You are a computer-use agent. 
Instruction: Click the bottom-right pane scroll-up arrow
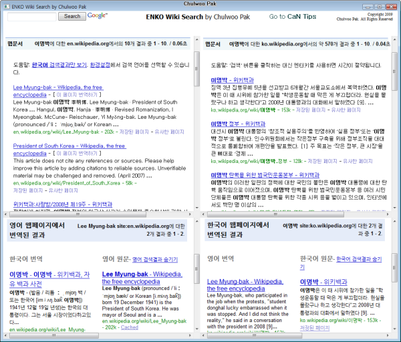pyautogui.click(x=394, y=221)
